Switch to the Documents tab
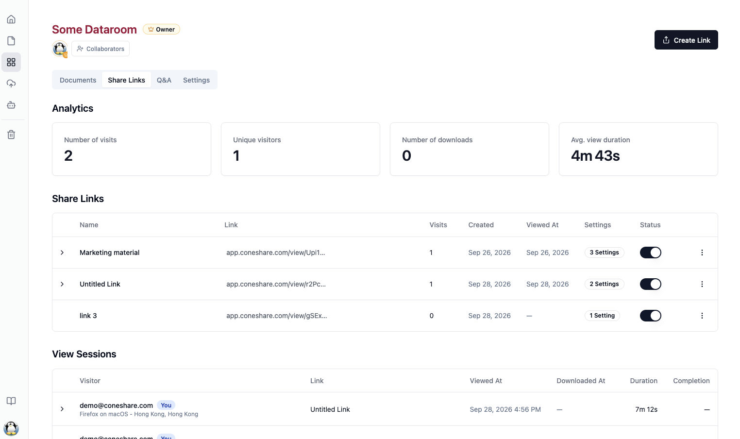Viewport: 740px width, 439px height. 78,80
